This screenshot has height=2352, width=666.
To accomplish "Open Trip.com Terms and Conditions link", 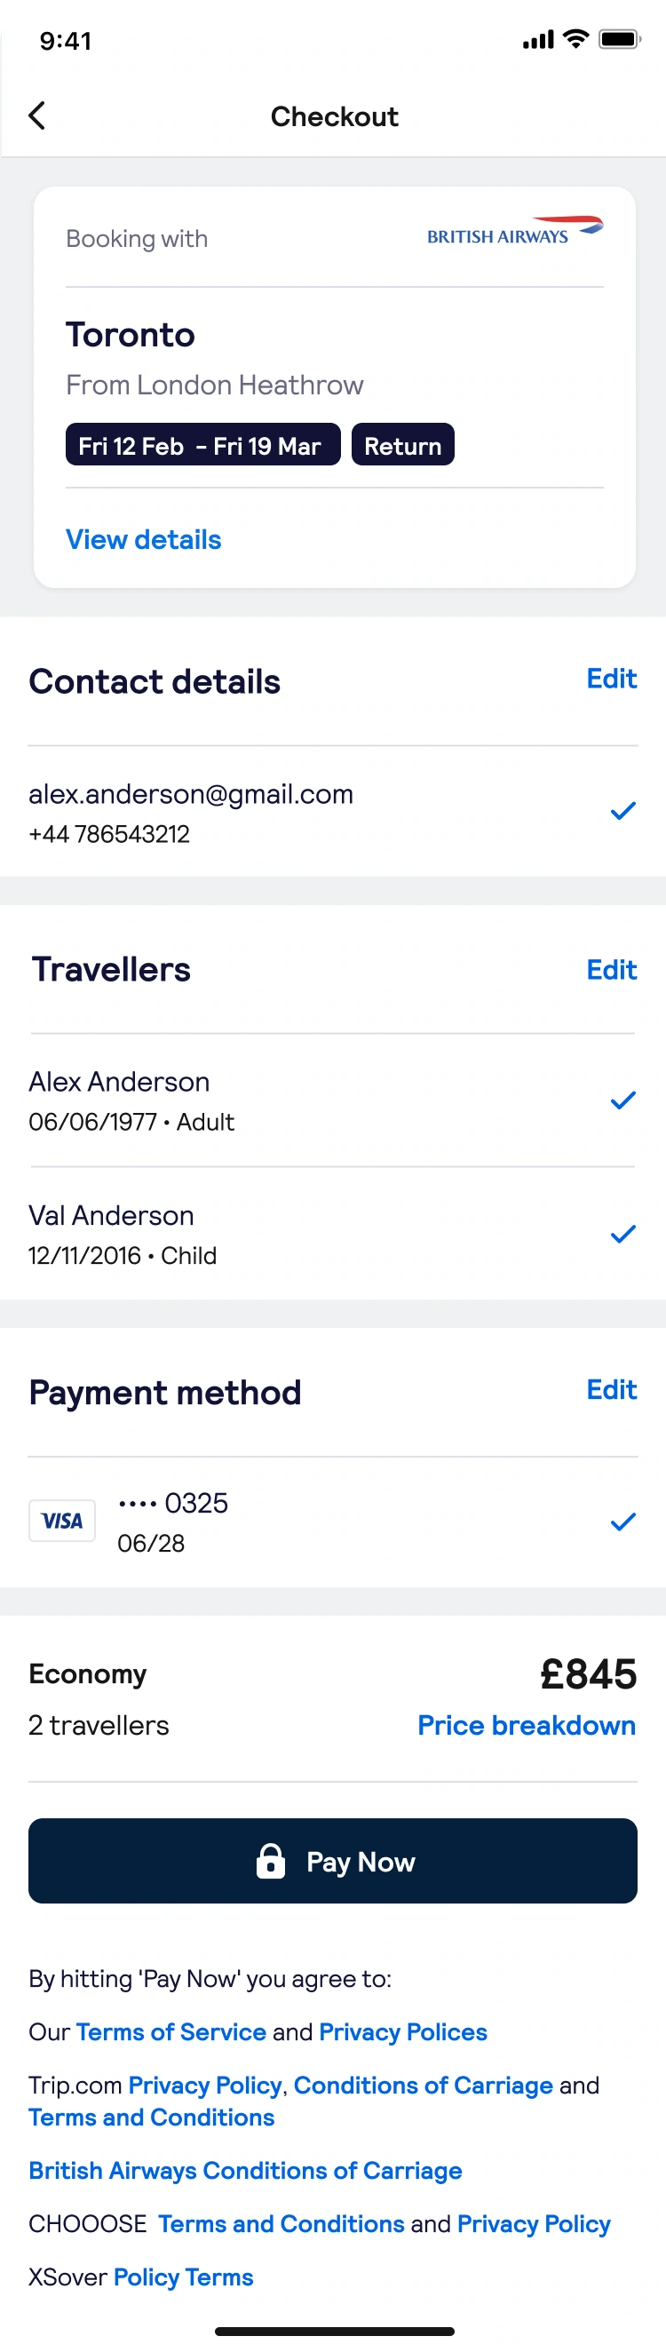I will pos(152,2118).
